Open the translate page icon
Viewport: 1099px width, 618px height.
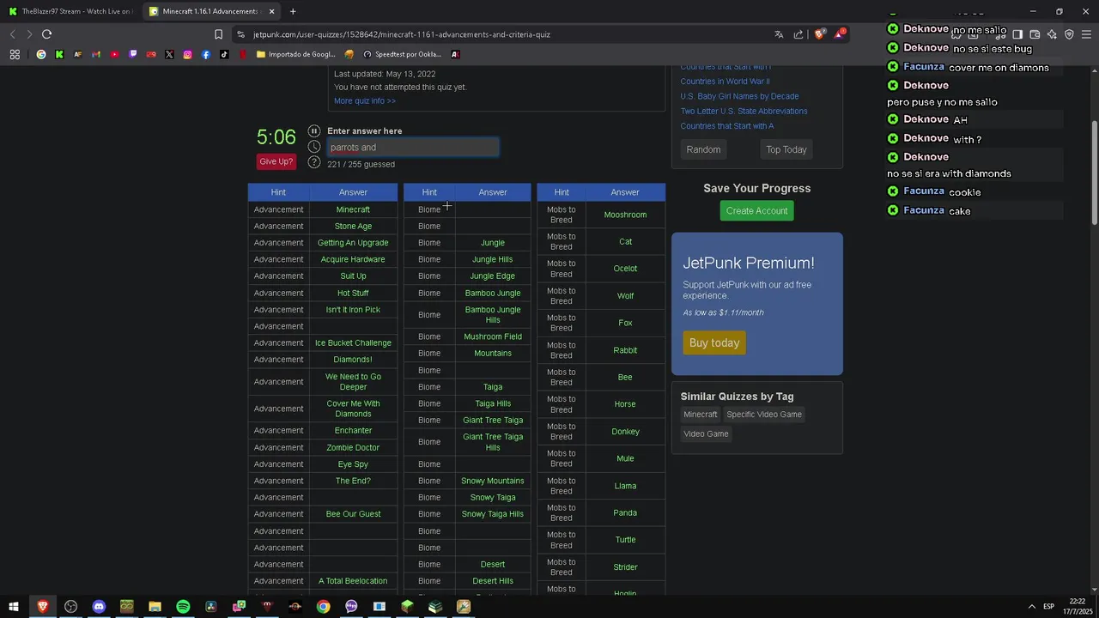[x=779, y=34]
